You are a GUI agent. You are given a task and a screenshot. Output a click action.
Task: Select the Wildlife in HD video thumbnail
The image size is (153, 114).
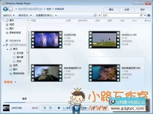point(104,40)
